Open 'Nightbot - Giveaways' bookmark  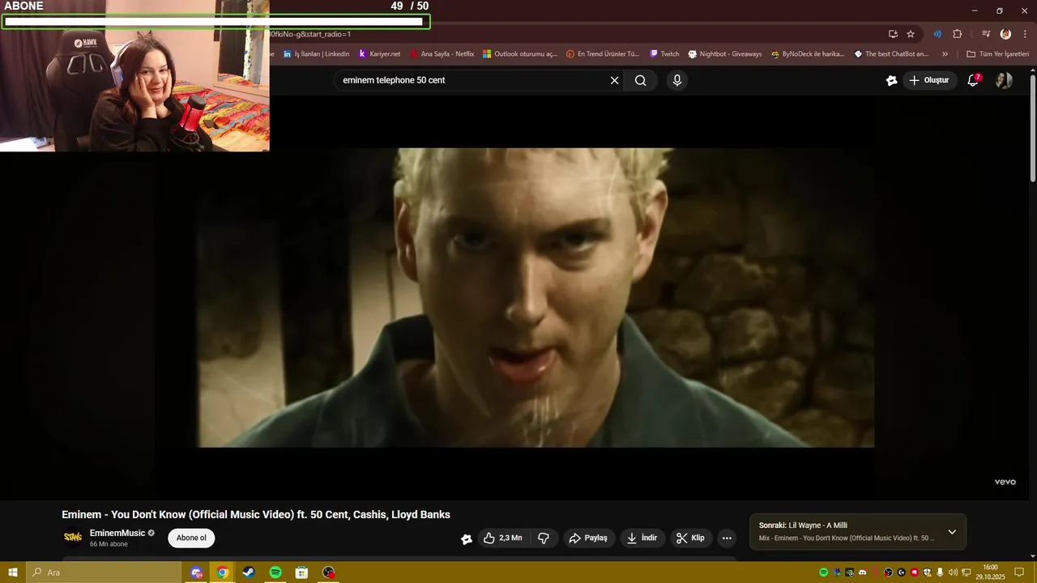point(725,54)
